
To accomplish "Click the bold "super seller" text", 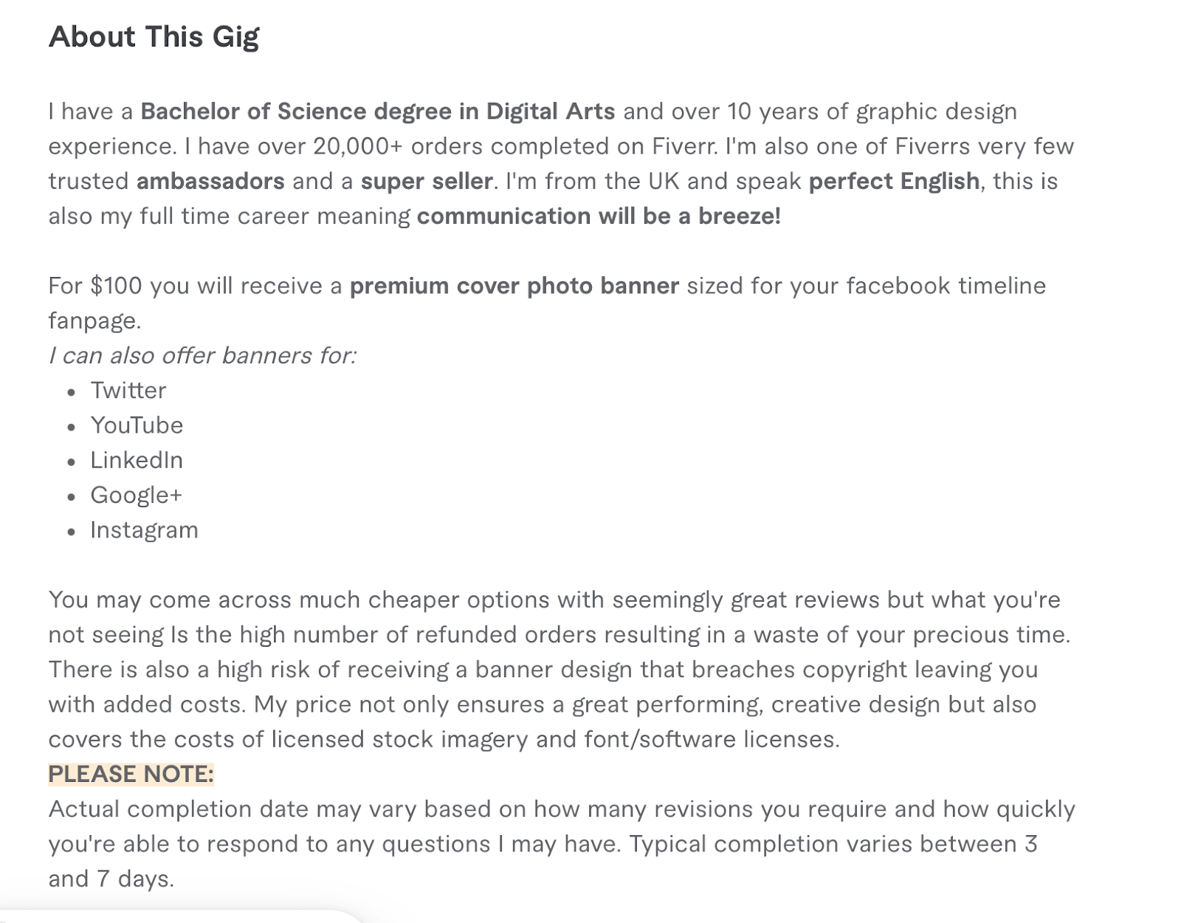I will [426, 182].
